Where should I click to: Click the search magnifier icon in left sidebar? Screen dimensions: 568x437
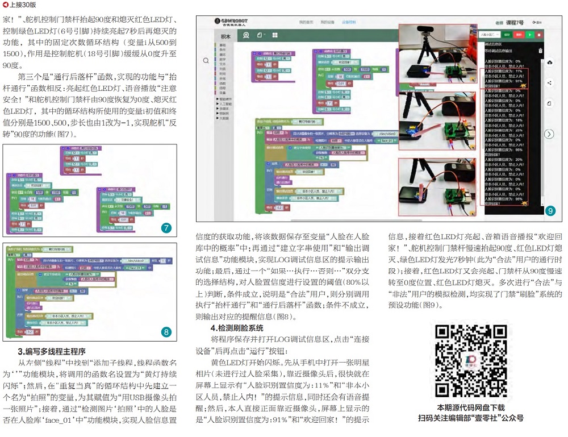206,60
